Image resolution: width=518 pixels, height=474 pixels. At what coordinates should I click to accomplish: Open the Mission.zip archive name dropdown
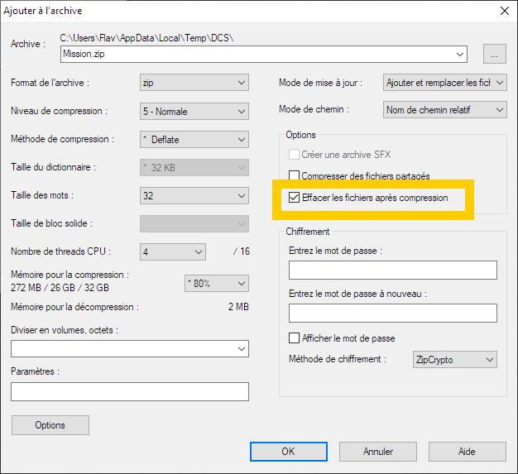[264, 54]
